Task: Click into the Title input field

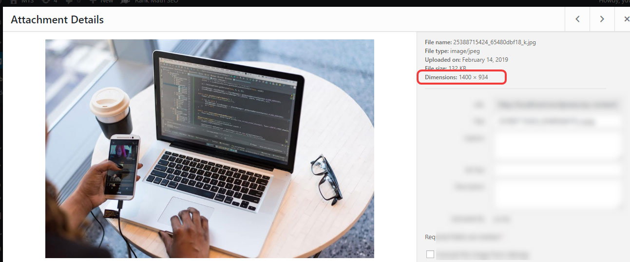Action: [x=558, y=122]
